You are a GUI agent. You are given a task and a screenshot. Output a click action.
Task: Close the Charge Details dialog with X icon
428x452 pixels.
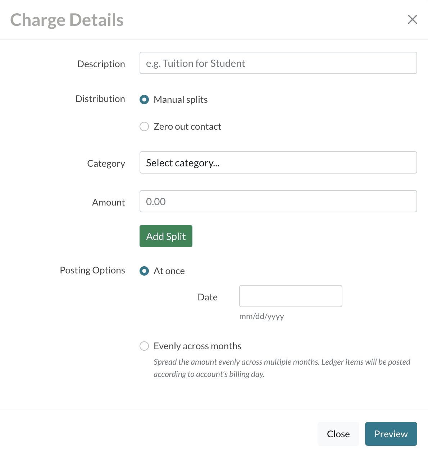412,19
